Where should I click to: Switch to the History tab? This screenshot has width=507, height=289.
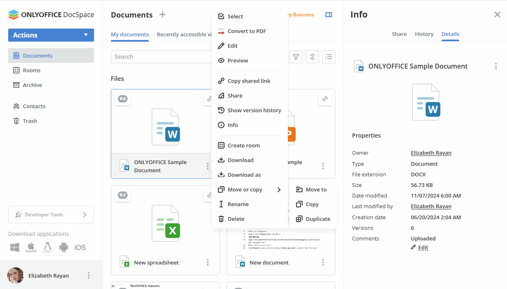point(424,34)
